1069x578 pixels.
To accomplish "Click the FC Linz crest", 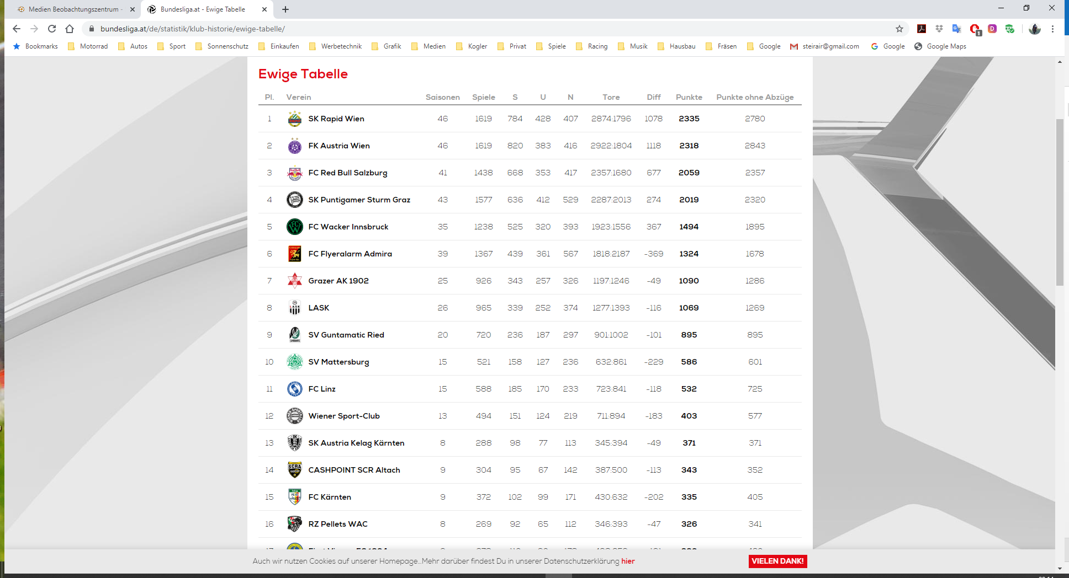I will click(295, 389).
